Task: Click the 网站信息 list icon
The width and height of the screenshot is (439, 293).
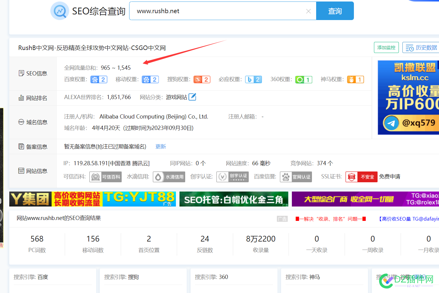Action: coord(21,171)
